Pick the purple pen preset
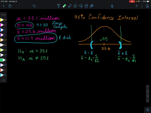Image resolution: width=151 pixels, height=113 pixels. point(3,35)
